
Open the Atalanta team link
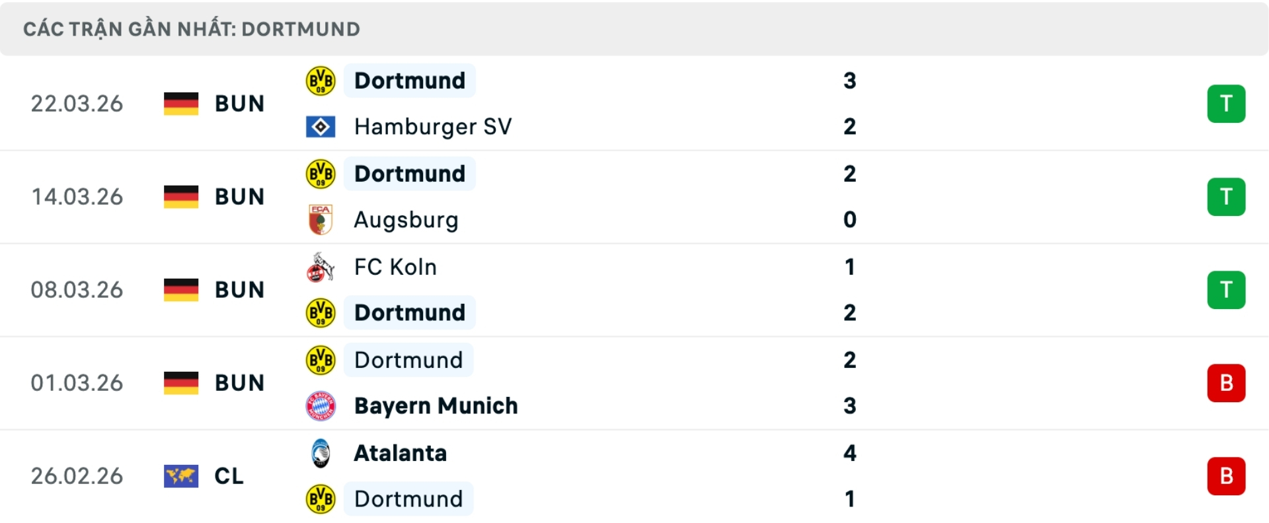(401, 454)
